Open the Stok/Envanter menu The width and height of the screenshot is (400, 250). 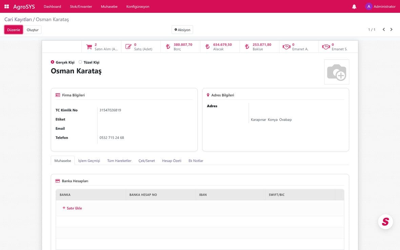click(81, 6)
